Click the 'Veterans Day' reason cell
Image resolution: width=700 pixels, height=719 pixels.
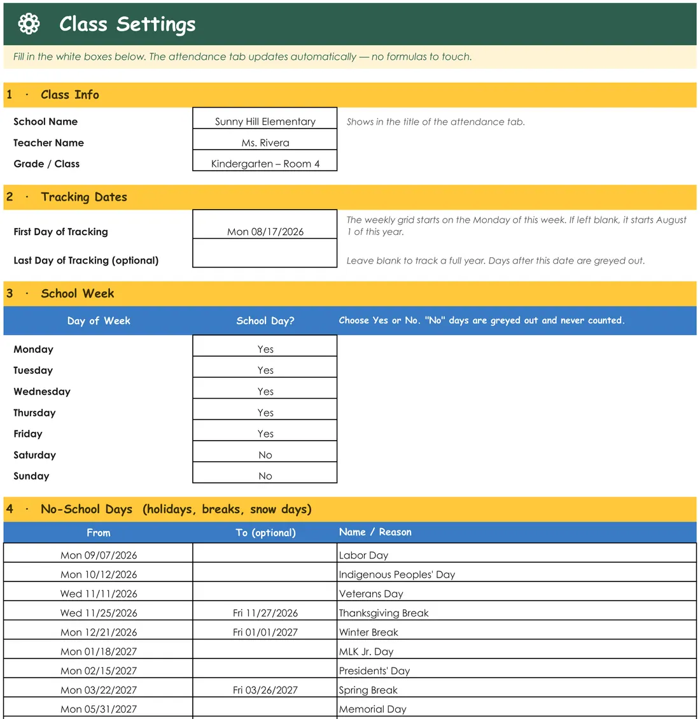(517, 592)
